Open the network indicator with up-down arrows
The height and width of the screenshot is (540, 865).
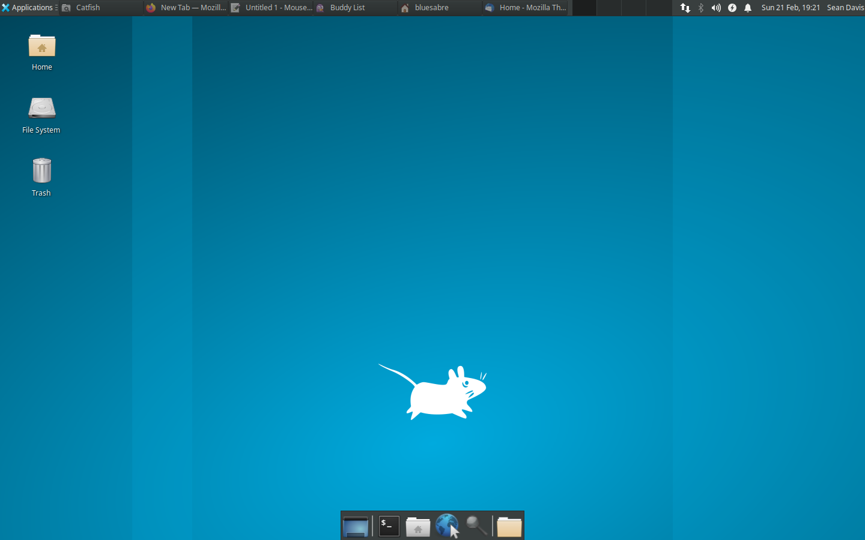[x=685, y=8]
